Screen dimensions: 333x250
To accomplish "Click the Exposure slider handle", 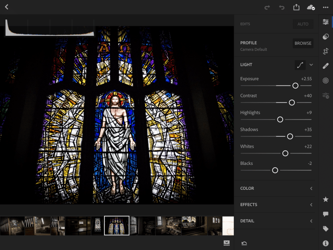I will (295, 86).
